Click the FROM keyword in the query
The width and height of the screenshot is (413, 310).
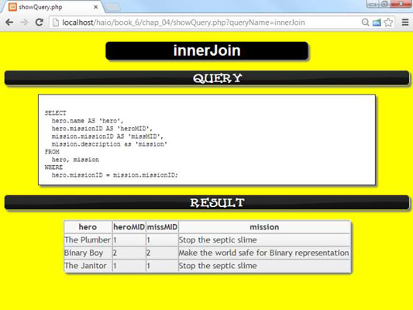tap(52, 152)
